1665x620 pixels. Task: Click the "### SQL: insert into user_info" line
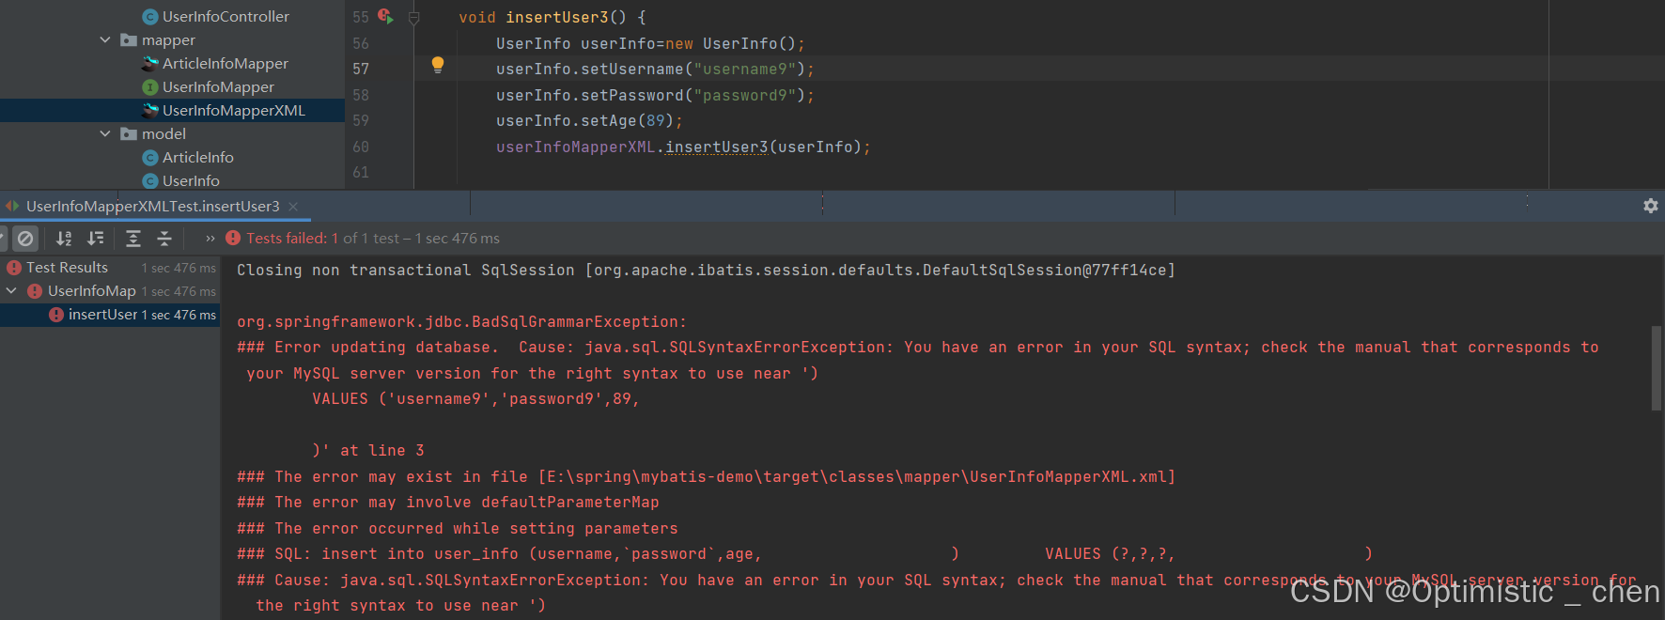(x=804, y=554)
